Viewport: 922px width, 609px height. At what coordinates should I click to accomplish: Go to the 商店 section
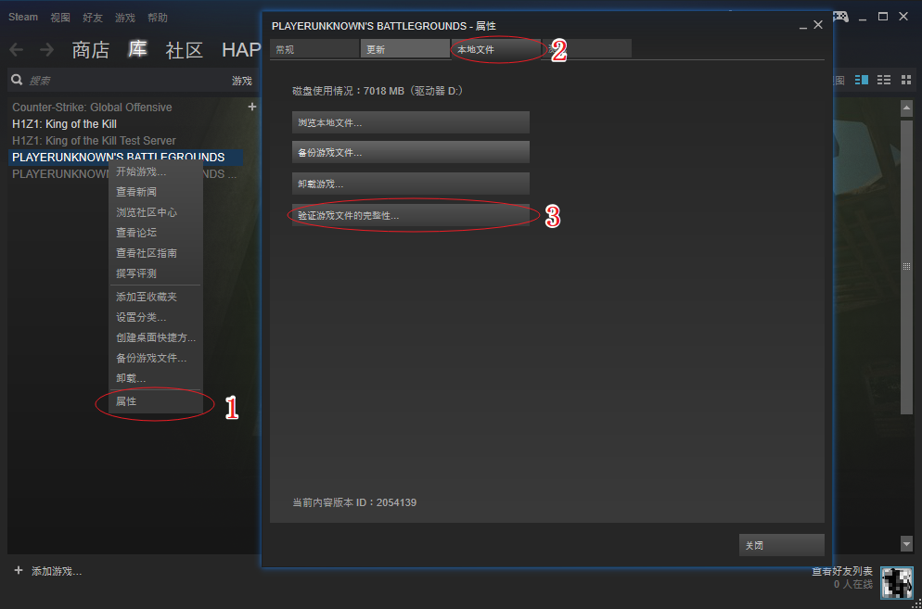click(91, 50)
